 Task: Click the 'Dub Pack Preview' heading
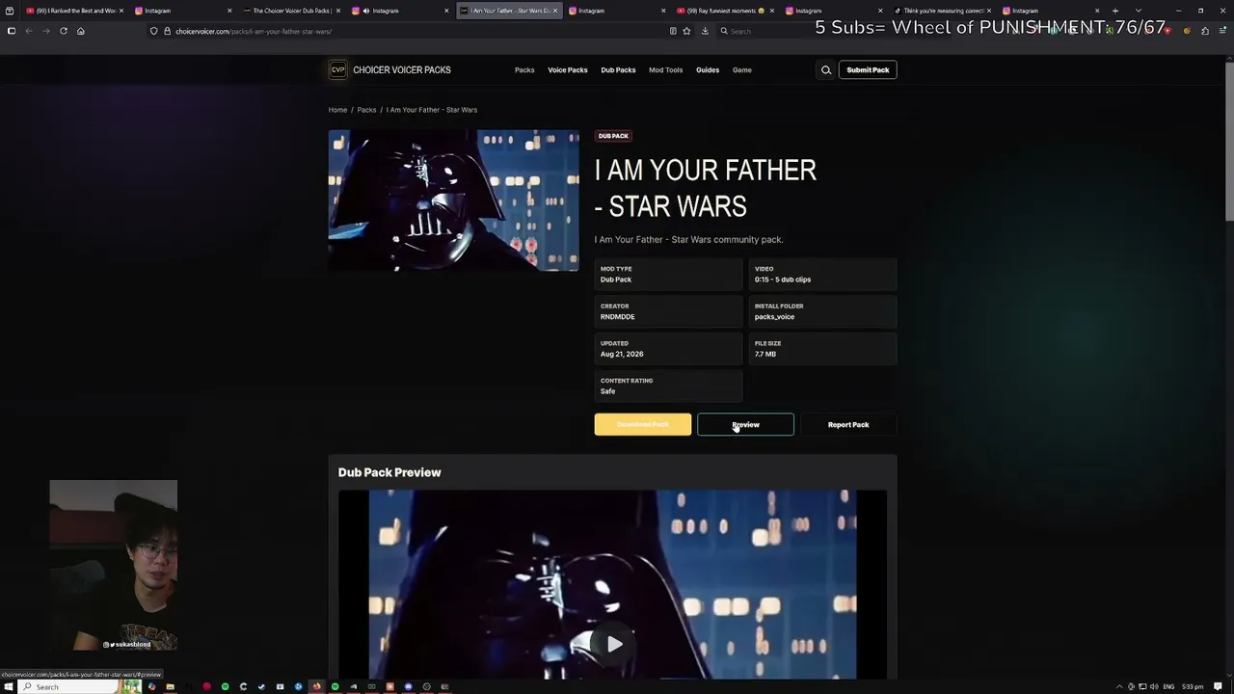coord(389,472)
